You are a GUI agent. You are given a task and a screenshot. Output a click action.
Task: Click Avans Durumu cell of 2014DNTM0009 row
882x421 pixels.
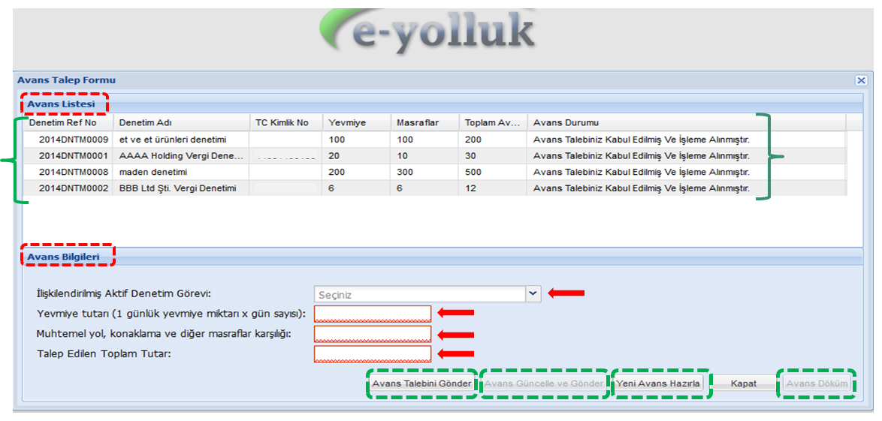point(686,140)
